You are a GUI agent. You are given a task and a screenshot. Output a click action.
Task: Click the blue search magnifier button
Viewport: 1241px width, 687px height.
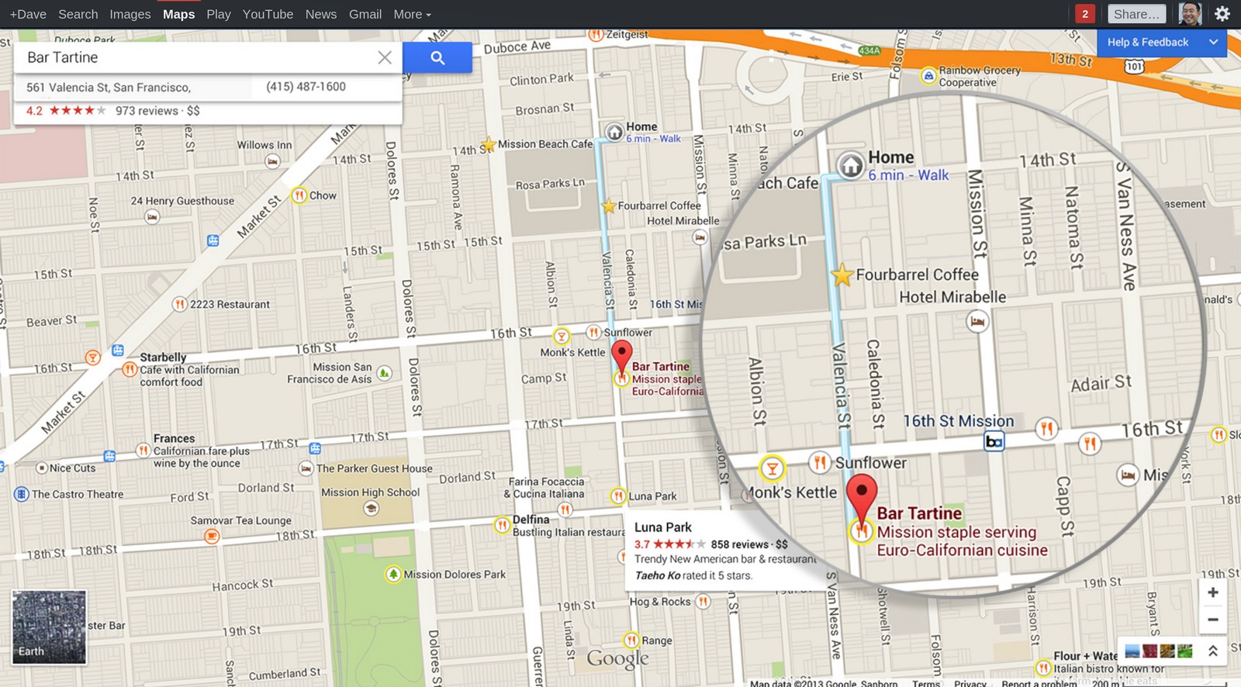tap(437, 57)
